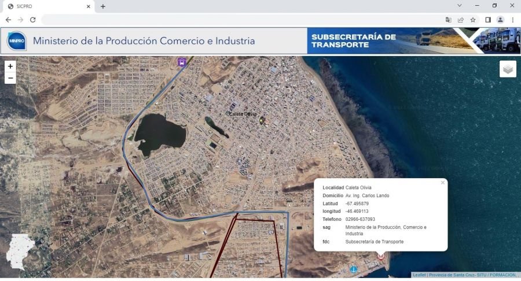Click the MINPRO logo
Image resolution: width=521 pixels, height=281 pixels.
[x=17, y=41]
